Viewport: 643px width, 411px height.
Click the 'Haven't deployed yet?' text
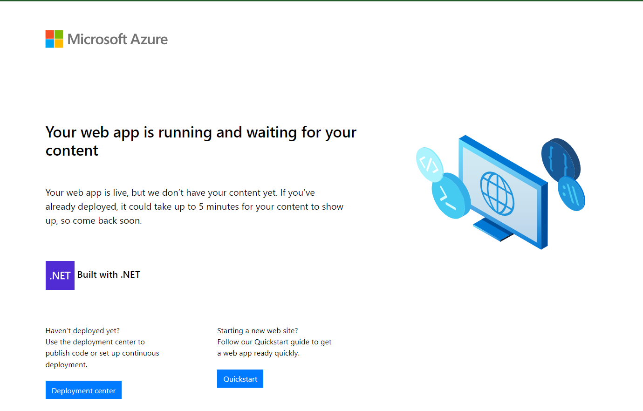82,330
